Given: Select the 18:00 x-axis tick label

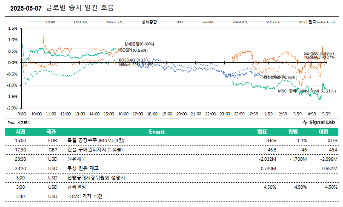Looking at the screenshot, I should click(152, 114).
